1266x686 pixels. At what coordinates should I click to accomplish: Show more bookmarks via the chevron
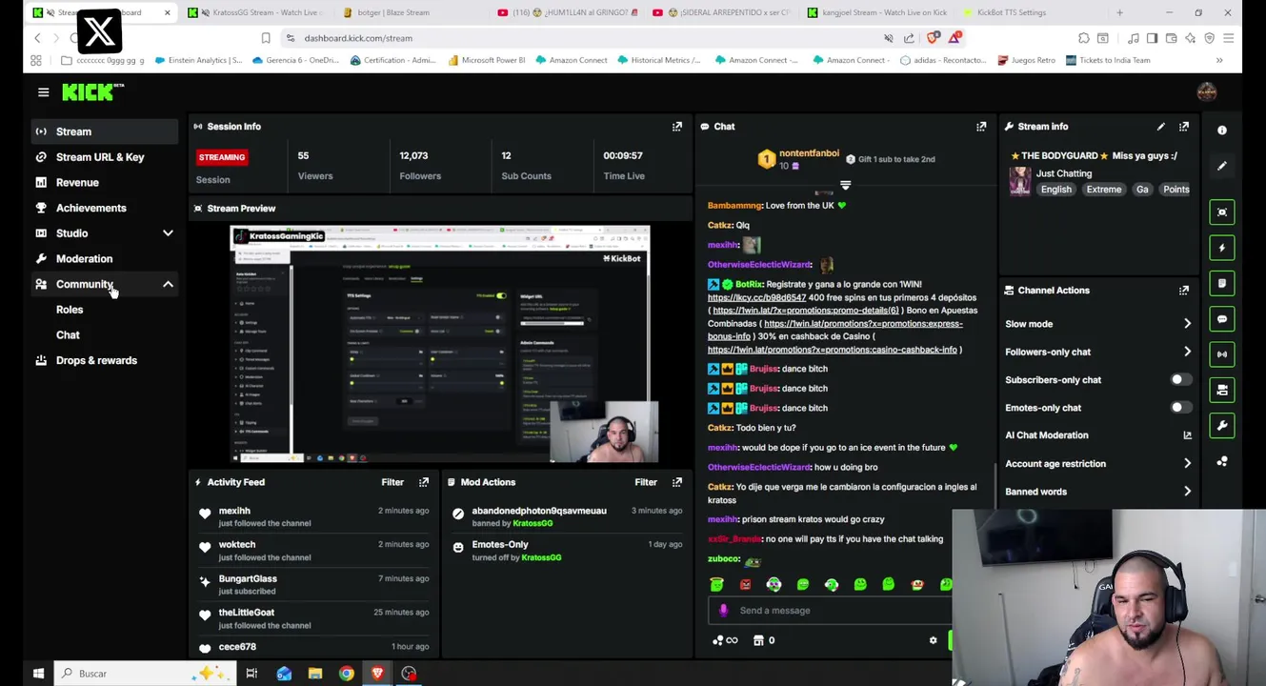click(1219, 60)
